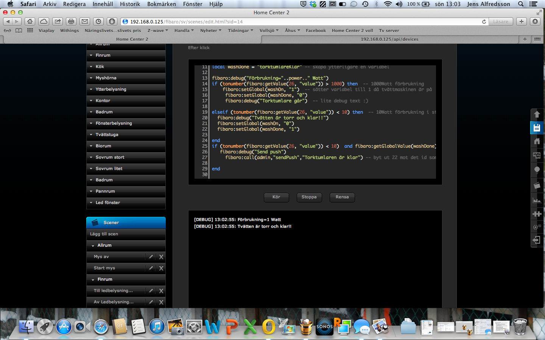Expand the Biorum room section
This screenshot has width=545, height=340.
pyautogui.click(x=126, y=146)
